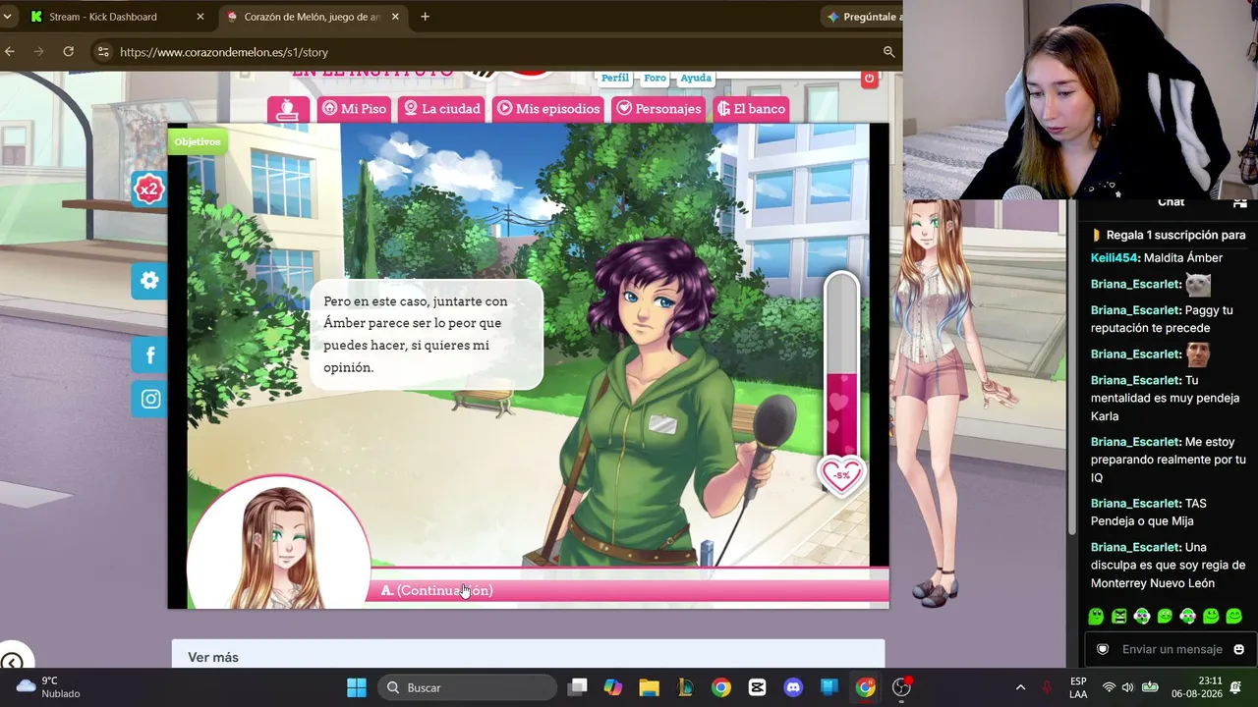The width and height of the screenshot is (1258, 707).
Task: Click the pink heart affinity indicator
Action: coord(841,476)
